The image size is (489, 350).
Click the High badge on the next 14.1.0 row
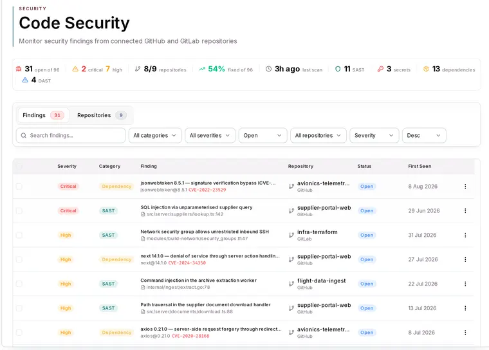pos(66,259)
